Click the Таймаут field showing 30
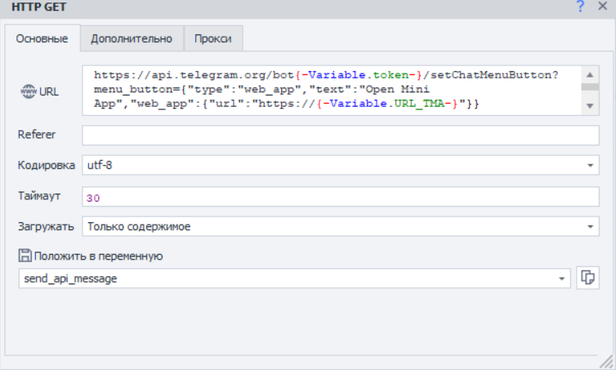 tap(340, 197)
